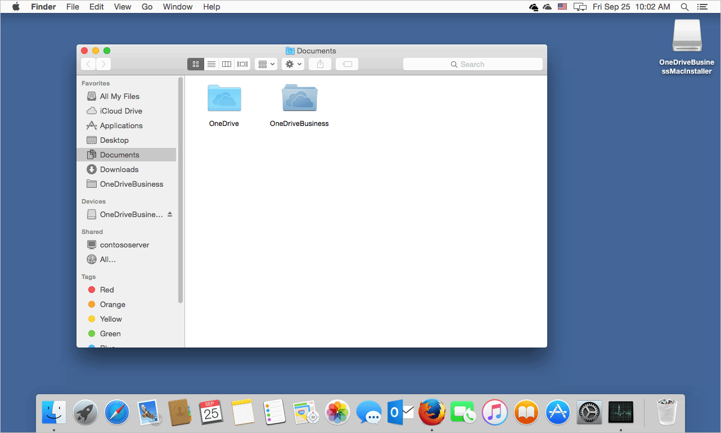
Task: Click the sidebar vertical scrollbar
Action: [x=181, y=190]
